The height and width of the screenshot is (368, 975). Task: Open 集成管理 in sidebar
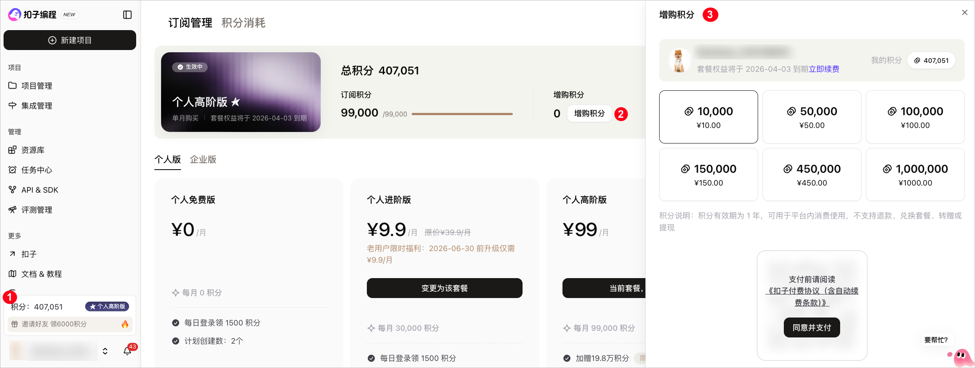click(36, 106)
